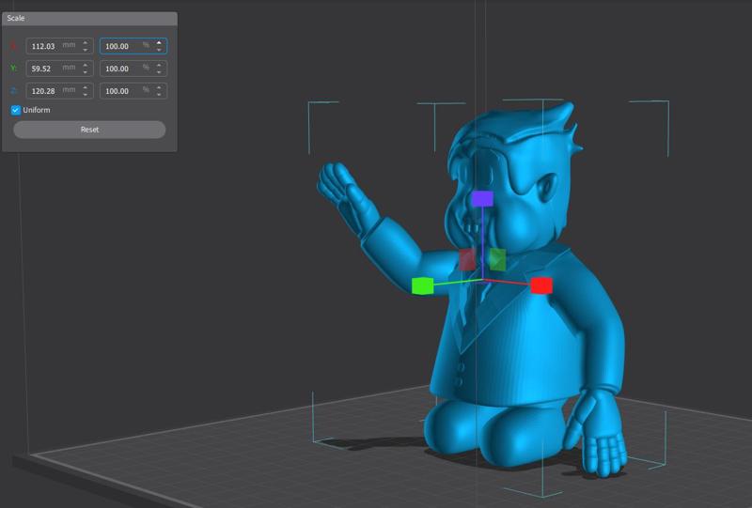This screenshot has width=752, height=508.
Task: Increase Y percent with up arrow
Action: point(159,65)
